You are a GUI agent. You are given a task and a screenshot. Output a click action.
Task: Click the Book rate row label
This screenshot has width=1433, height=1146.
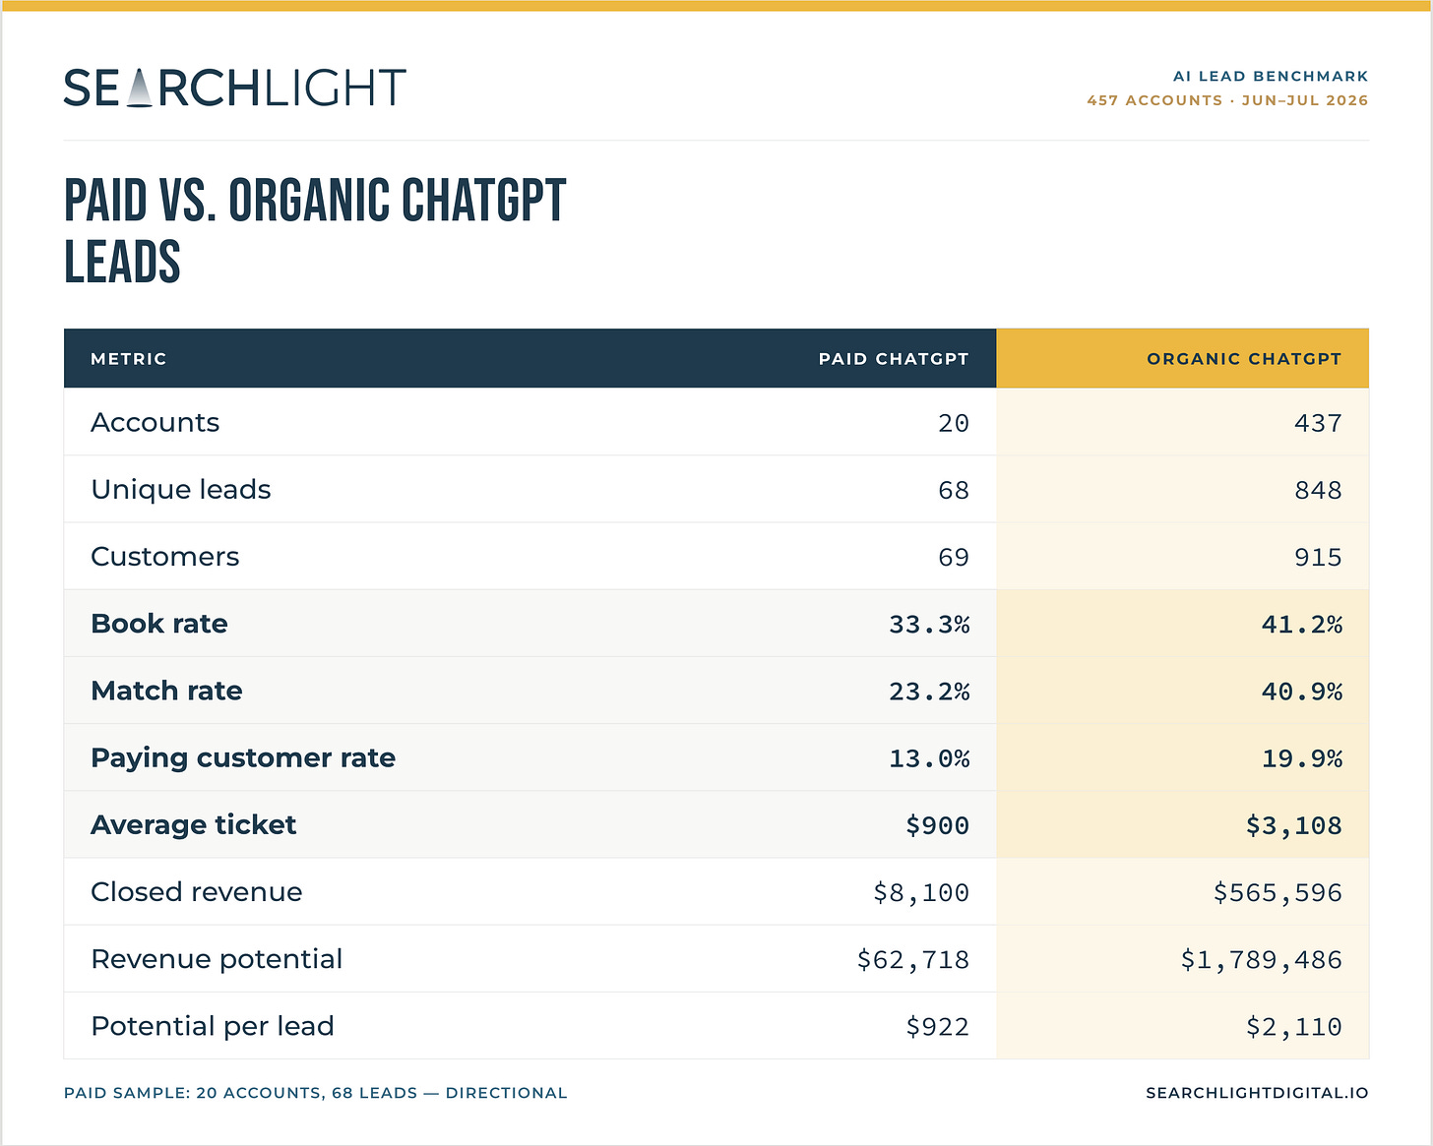click(159, 624)
